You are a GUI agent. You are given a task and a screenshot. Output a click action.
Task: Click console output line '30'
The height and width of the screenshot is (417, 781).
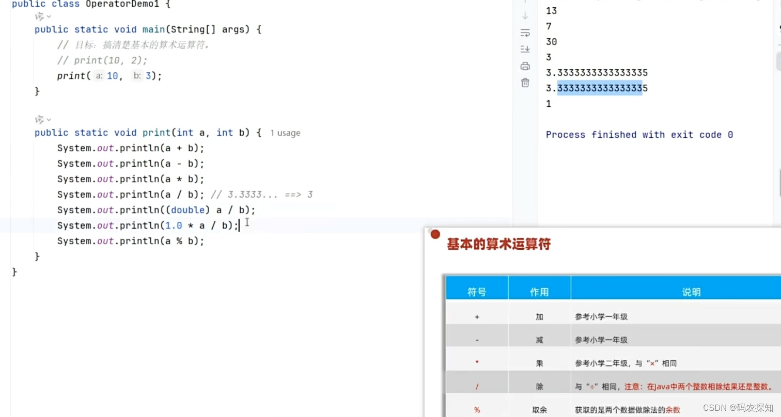tap(551, 42)
